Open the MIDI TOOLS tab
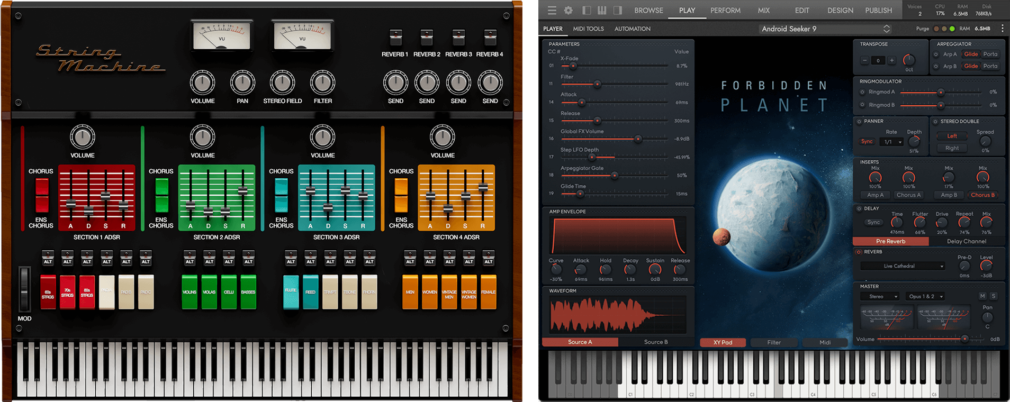Image resolution: width=1010 pixels, height=402 pixels. pyautogui.click(x=588, y=29)
